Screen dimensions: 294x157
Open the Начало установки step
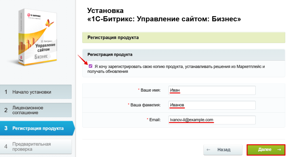tap(36, 92)
